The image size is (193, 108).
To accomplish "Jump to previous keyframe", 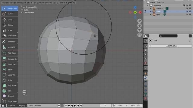I will coord(69,106).
